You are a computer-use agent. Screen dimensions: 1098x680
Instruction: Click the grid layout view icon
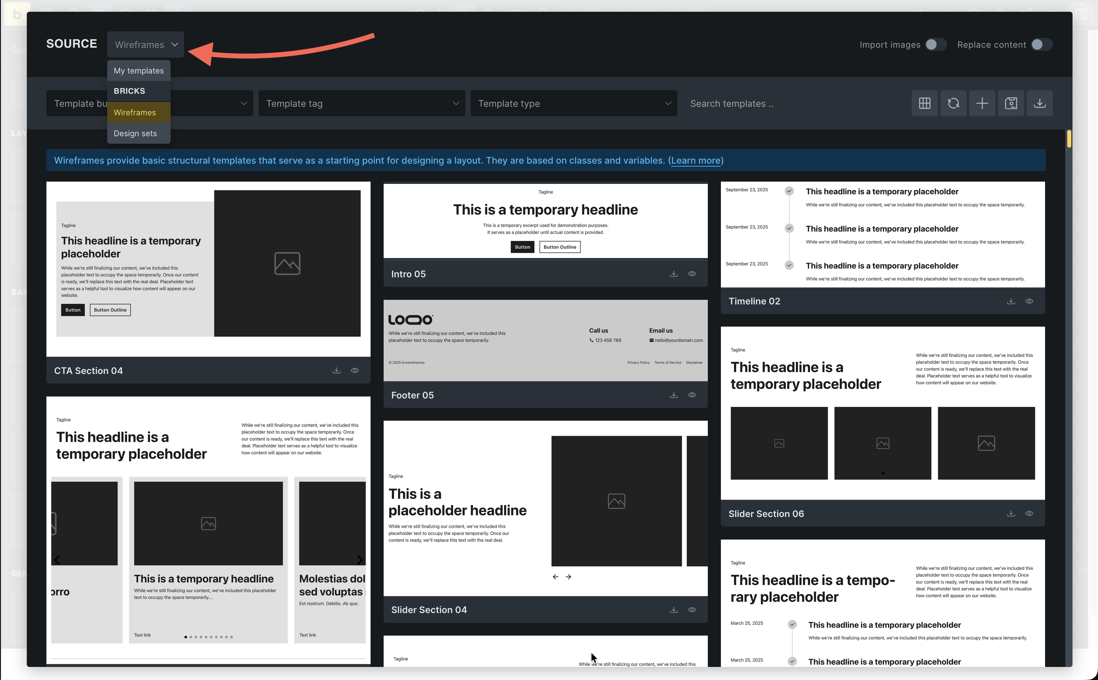point(924,104)
